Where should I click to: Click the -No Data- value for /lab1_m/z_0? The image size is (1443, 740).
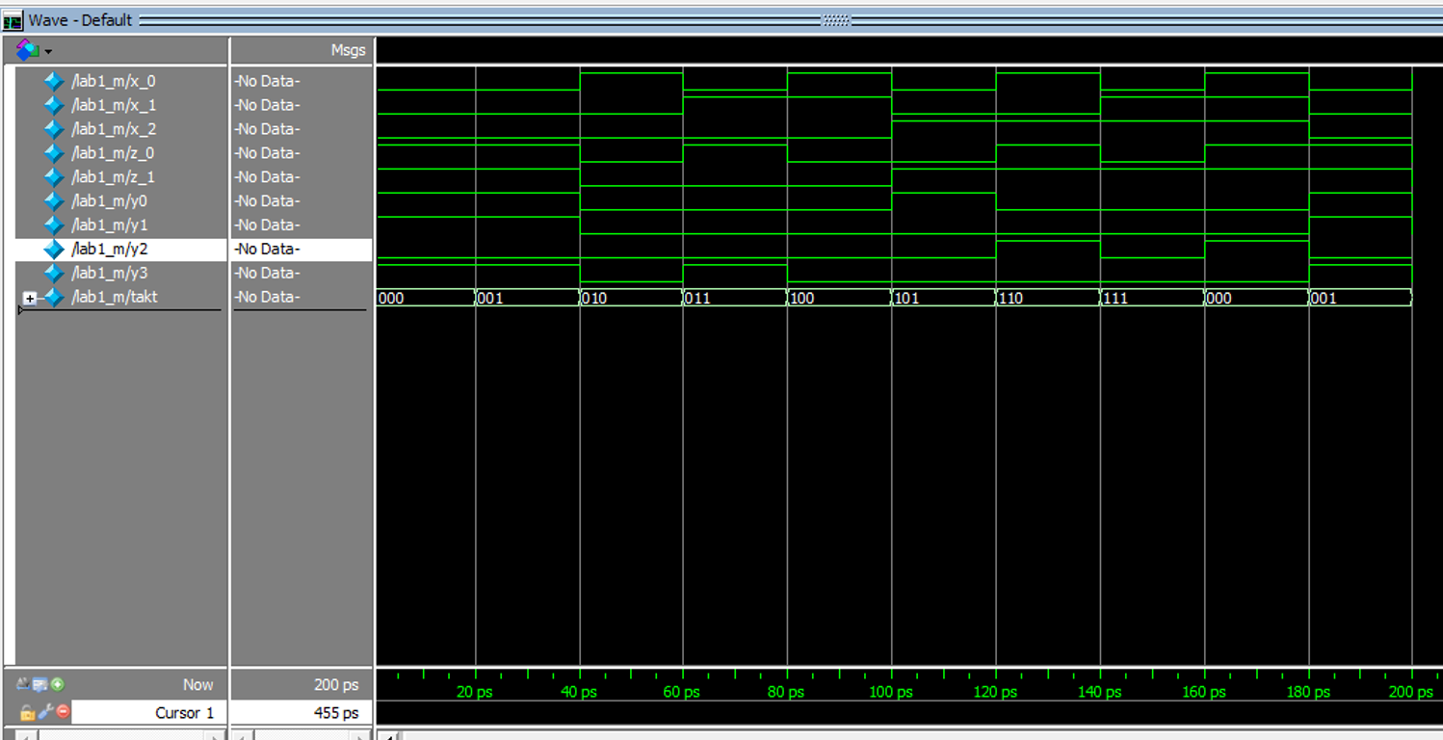pyautogui.click(x=267, y=153)
